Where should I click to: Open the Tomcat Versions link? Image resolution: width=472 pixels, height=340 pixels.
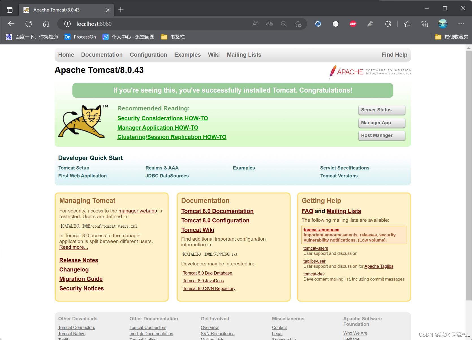click(339, 176)
